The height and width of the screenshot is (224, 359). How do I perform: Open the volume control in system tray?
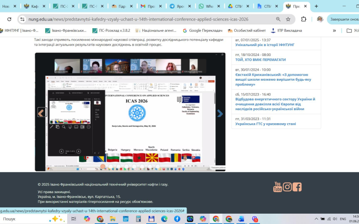(x=335, y=219)
